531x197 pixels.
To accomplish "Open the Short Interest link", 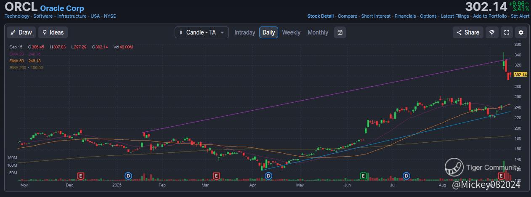I will (376, 16).
